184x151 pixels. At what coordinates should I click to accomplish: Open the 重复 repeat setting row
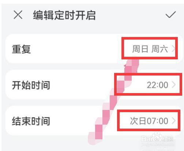pyautogui.click(x=94, y=49)
